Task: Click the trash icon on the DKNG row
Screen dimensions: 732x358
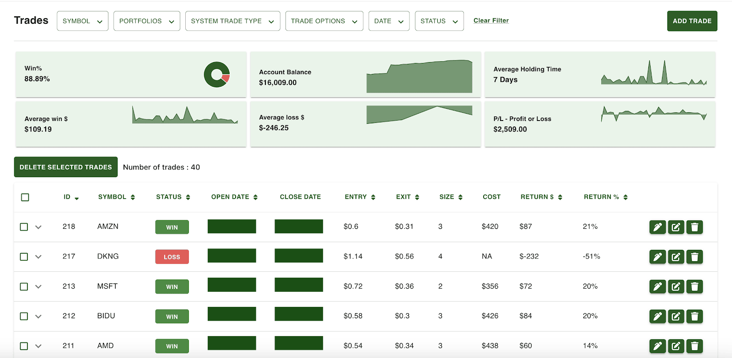Action: coord(694,257)
